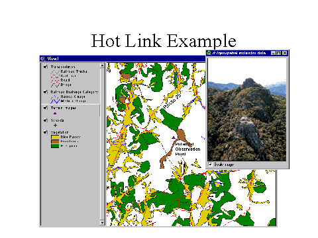Select the yellow vegetation color swatch

(x=55, y=137)
